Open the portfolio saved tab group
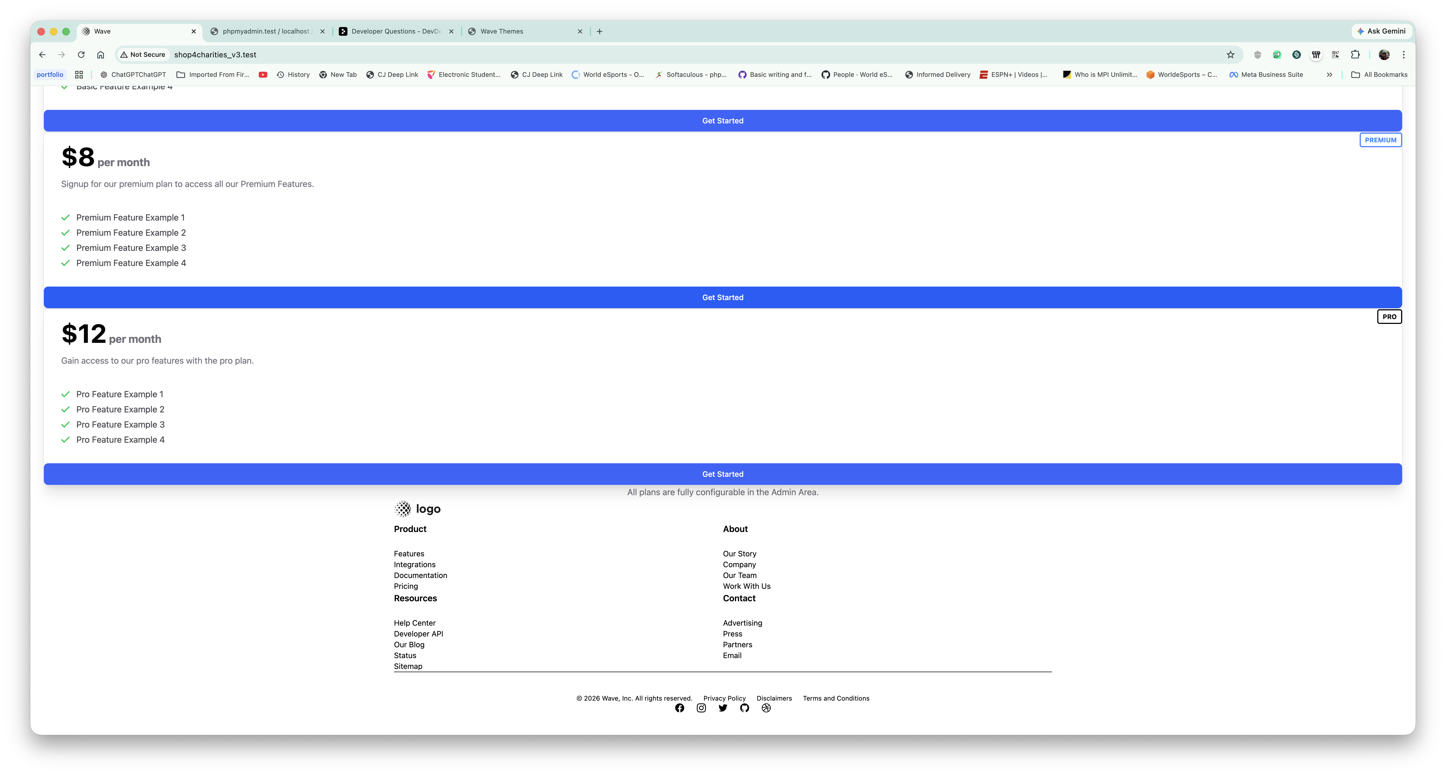This screenshot has width=1446, height=775. coord(50,75)
